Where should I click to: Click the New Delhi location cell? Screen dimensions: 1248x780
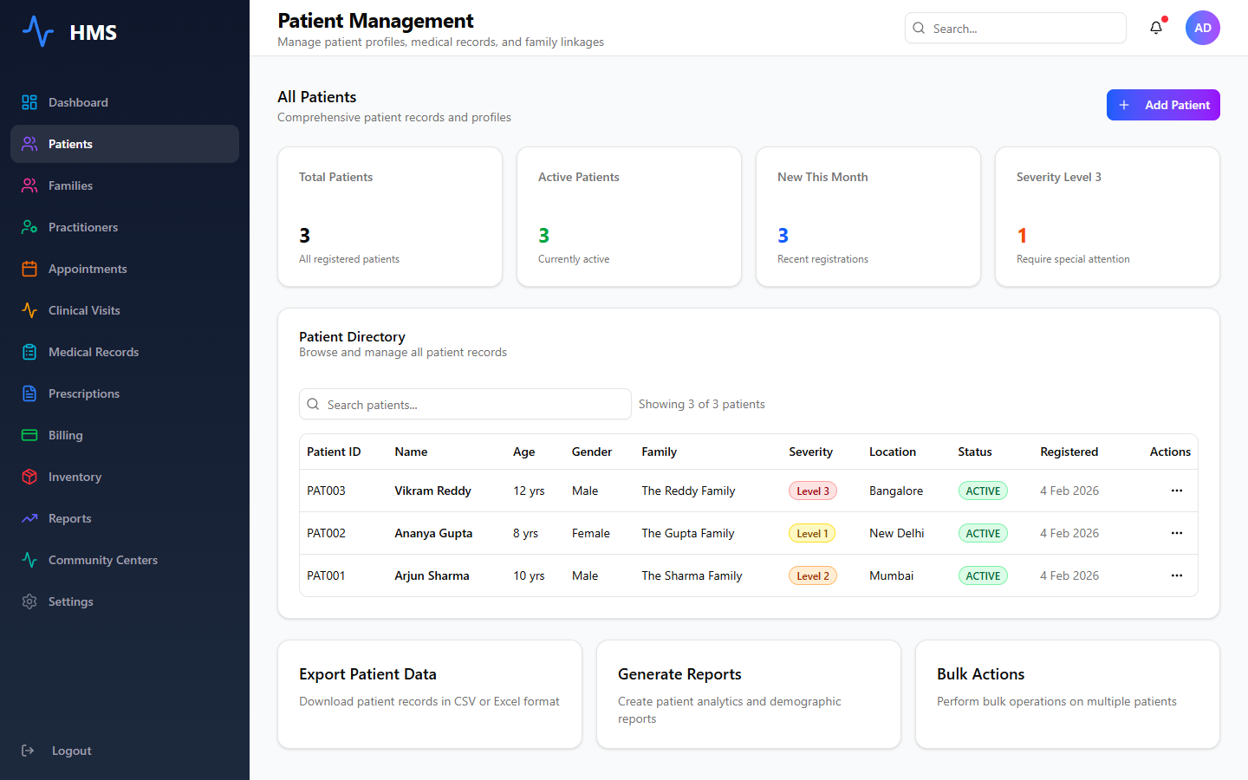point(896,533)
